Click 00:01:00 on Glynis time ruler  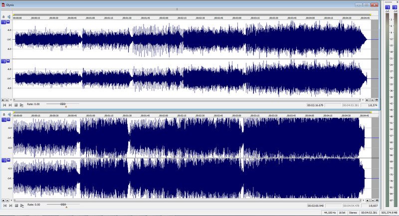click(90, 18)
